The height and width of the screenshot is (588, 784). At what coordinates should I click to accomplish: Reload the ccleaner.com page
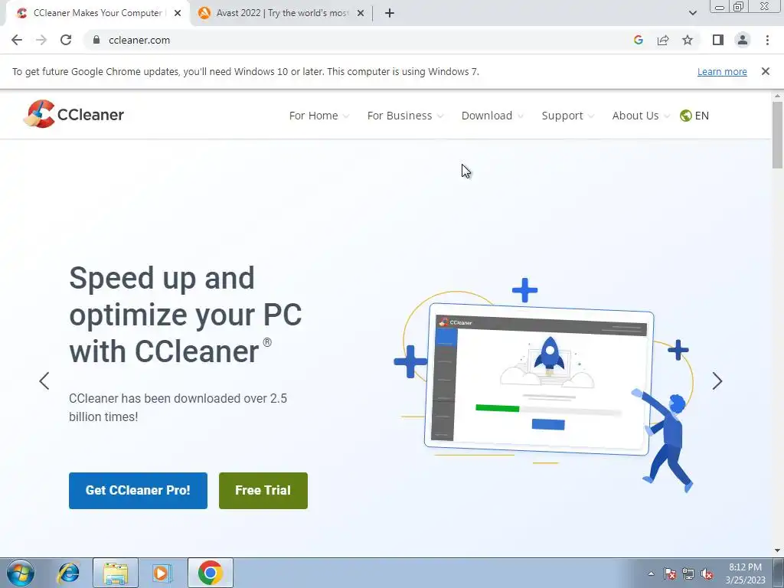tap(66, 40)
